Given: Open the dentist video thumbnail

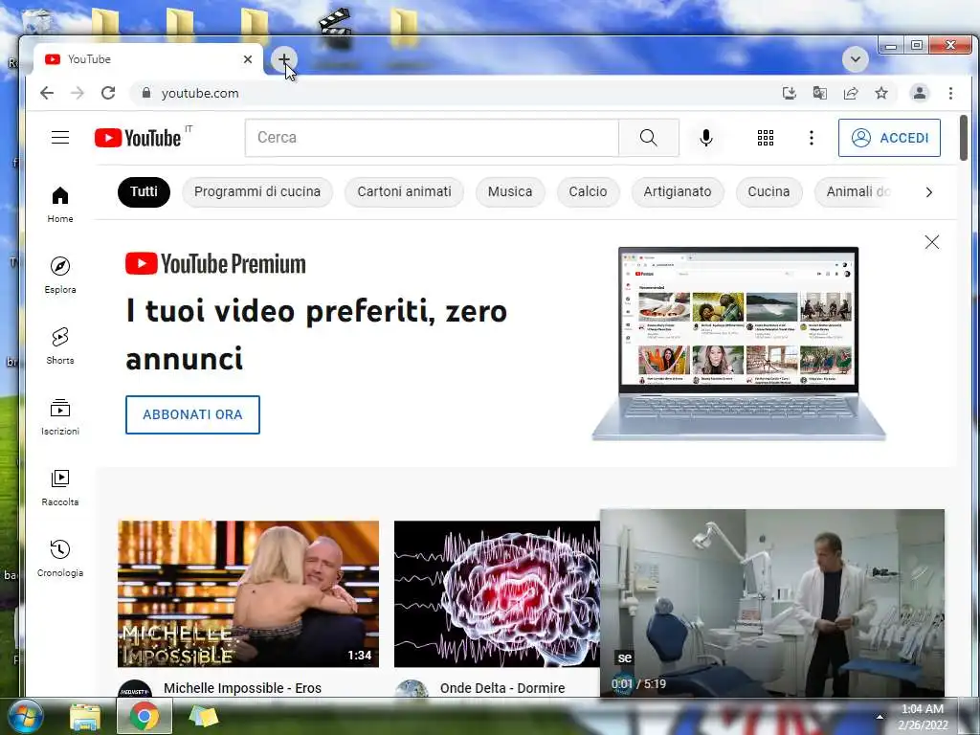Looking at the screenshot, I should (772, 603).
